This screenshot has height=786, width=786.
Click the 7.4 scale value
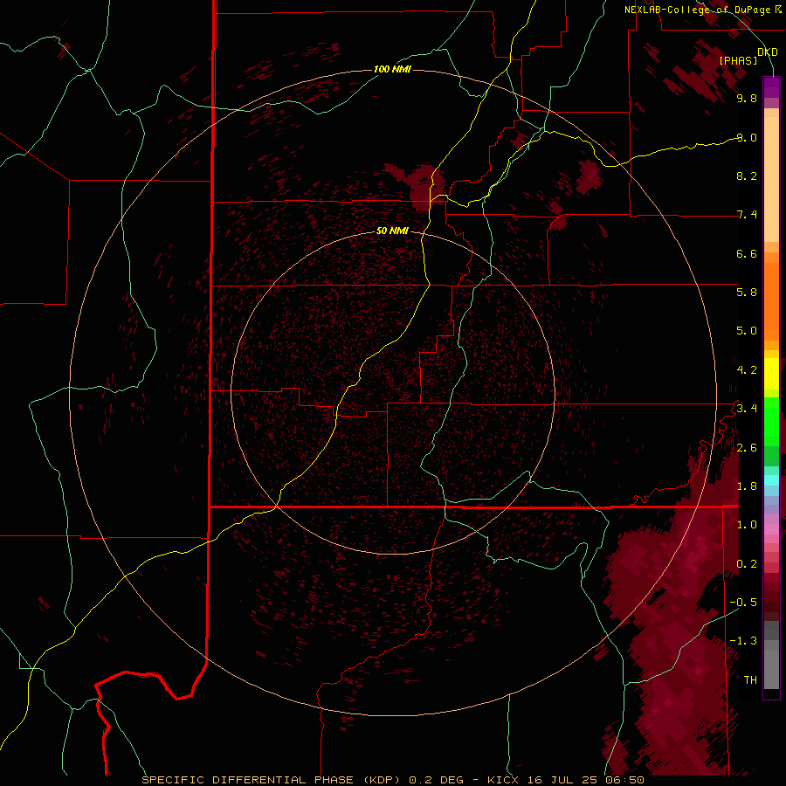tap(747, 215)
